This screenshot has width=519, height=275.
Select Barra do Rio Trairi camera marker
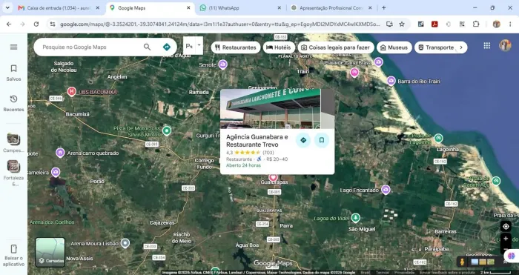pyautogui.click(x=391, y=81)
